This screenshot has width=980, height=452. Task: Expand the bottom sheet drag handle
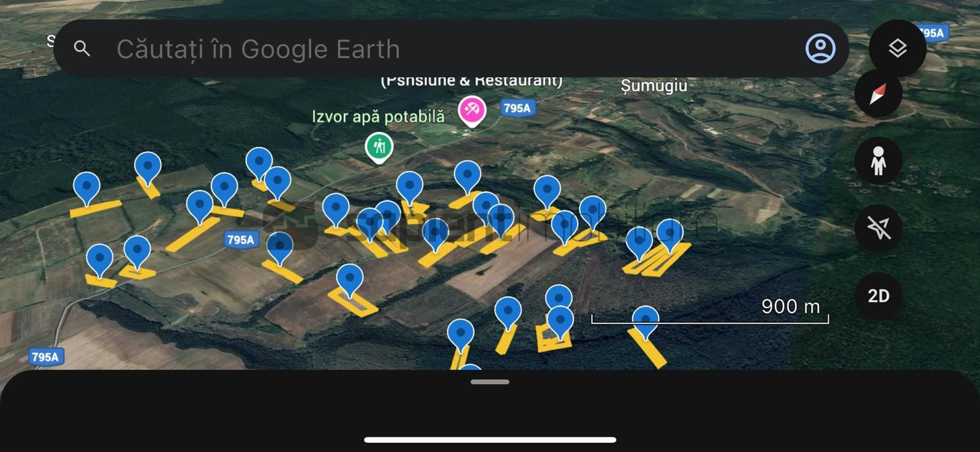pos(490,382)
